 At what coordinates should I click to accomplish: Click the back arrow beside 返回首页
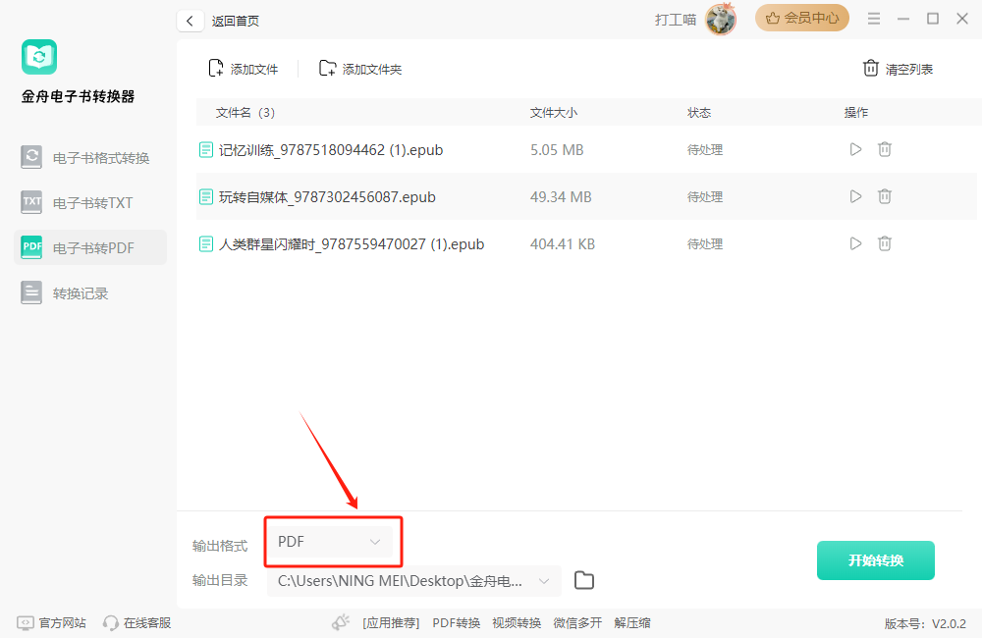[x=190, y=21]
